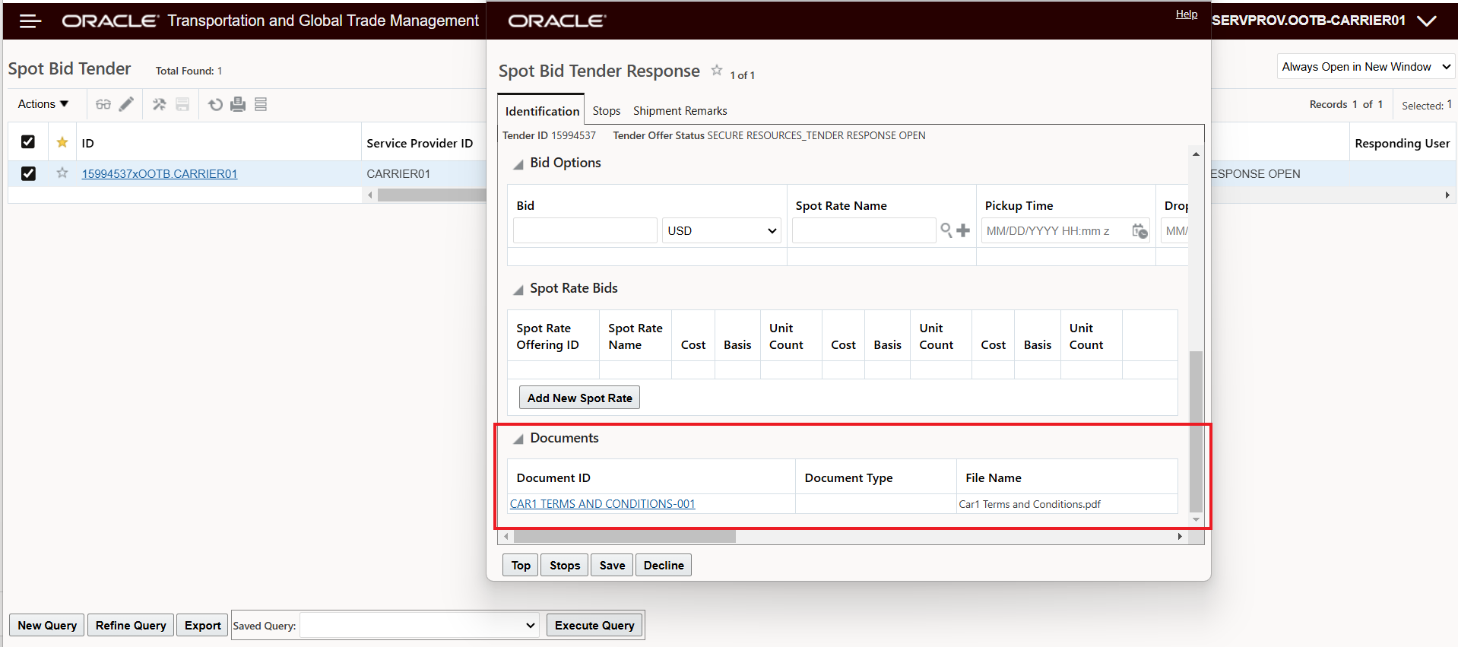Click the New Query button
1458x647 pixels.
pyautogui.click(x=47, y=625)
